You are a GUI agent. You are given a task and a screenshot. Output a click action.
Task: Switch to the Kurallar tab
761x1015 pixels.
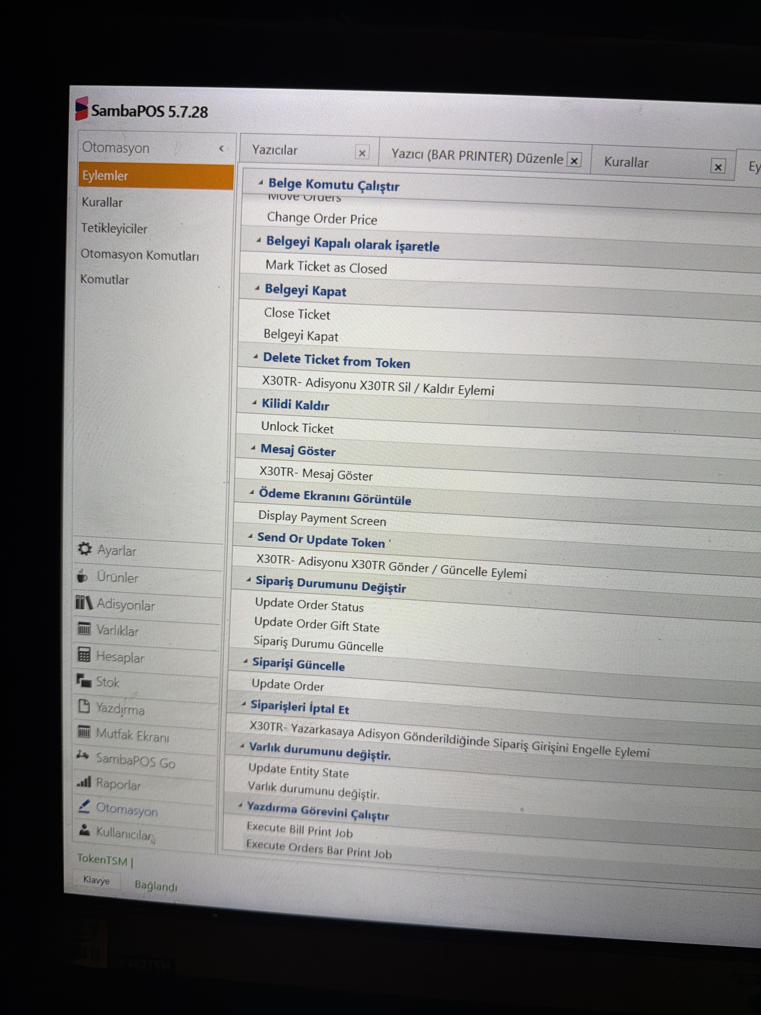click(x=626, y=162)
